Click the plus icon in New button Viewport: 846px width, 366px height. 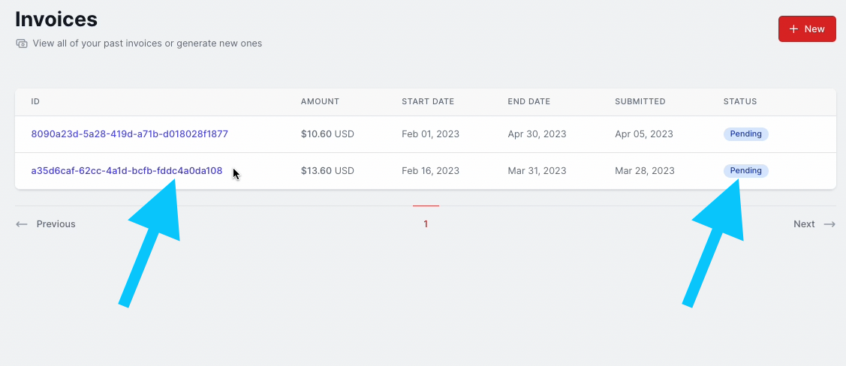point(793,29)
